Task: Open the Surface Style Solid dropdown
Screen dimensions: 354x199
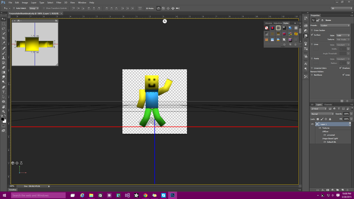Action: (343, 35)
